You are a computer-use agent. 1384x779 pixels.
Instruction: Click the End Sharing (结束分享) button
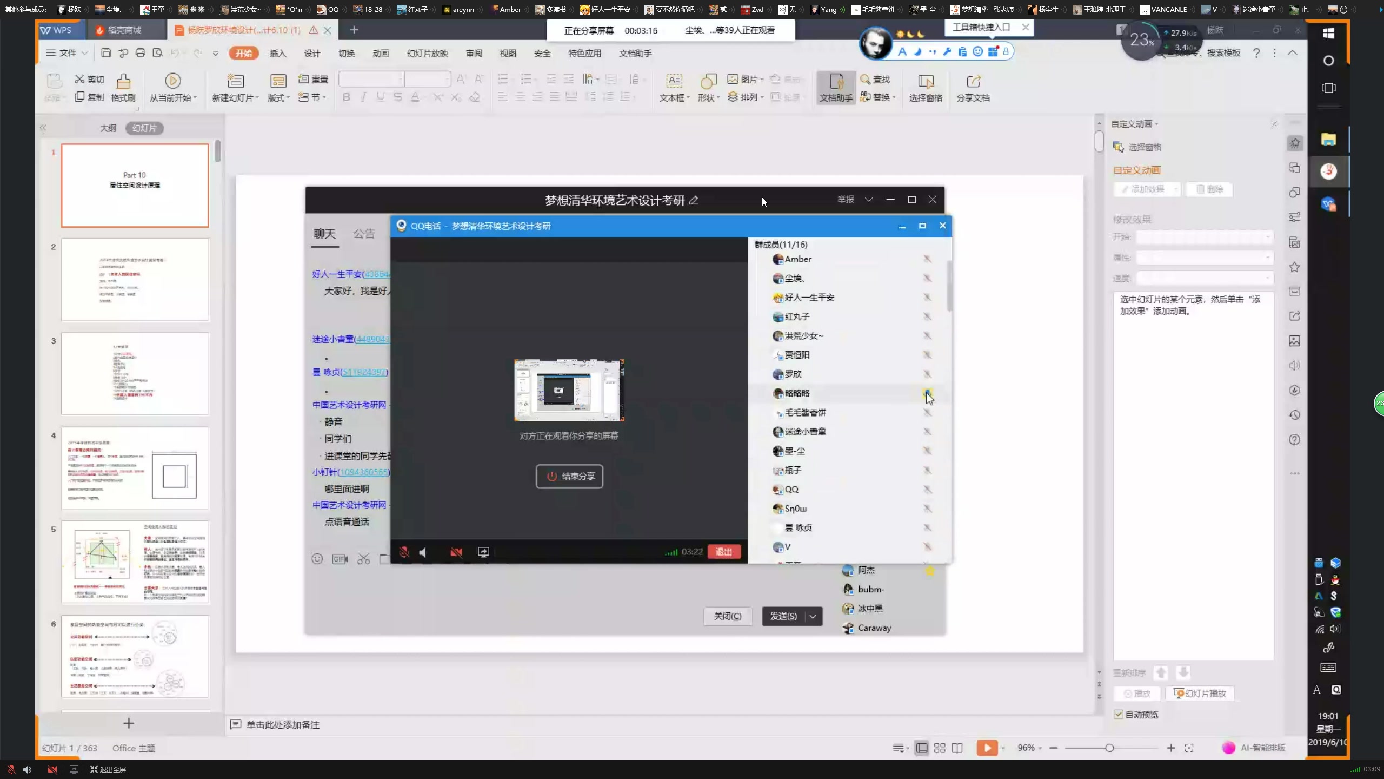click(x=569, y=476)
